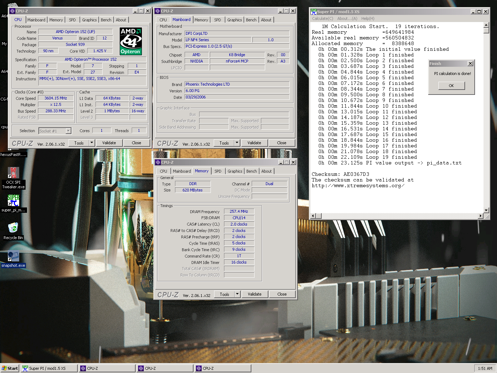497x373 pixels.
Task: Click Validate in the Memory window
Action: 255,294
